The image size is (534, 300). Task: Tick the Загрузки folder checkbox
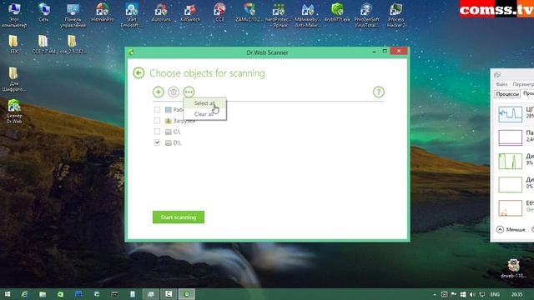click(x=157, y=120)
